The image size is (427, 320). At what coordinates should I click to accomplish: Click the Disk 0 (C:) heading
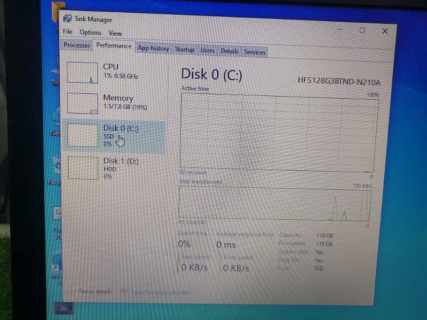point(211,74)
